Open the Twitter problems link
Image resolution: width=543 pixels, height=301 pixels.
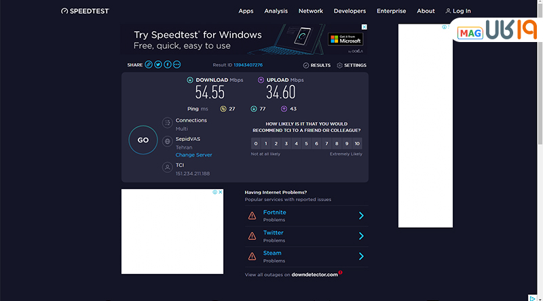point(274,233)
